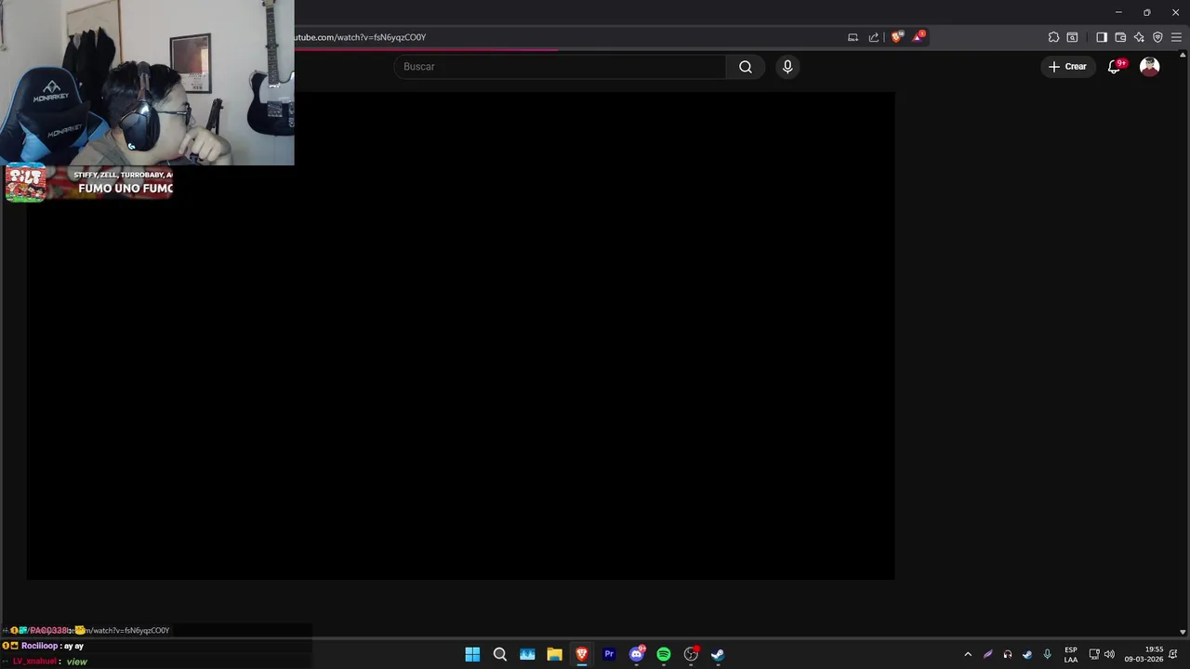Open the landscape widget app on taskbar
1190x669 pixels.
[x=527, y=654]
